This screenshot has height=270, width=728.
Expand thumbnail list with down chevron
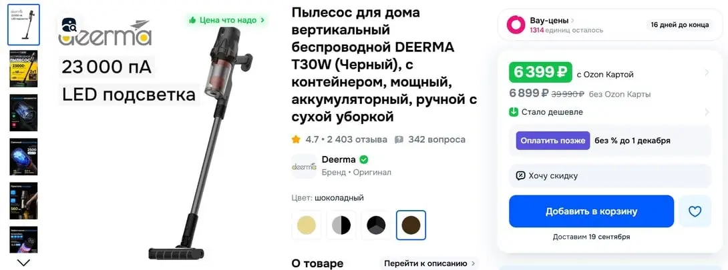(x=23, y=263)
